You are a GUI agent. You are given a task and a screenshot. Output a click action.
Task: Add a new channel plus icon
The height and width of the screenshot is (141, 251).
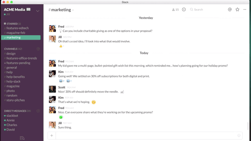(38, 49)
